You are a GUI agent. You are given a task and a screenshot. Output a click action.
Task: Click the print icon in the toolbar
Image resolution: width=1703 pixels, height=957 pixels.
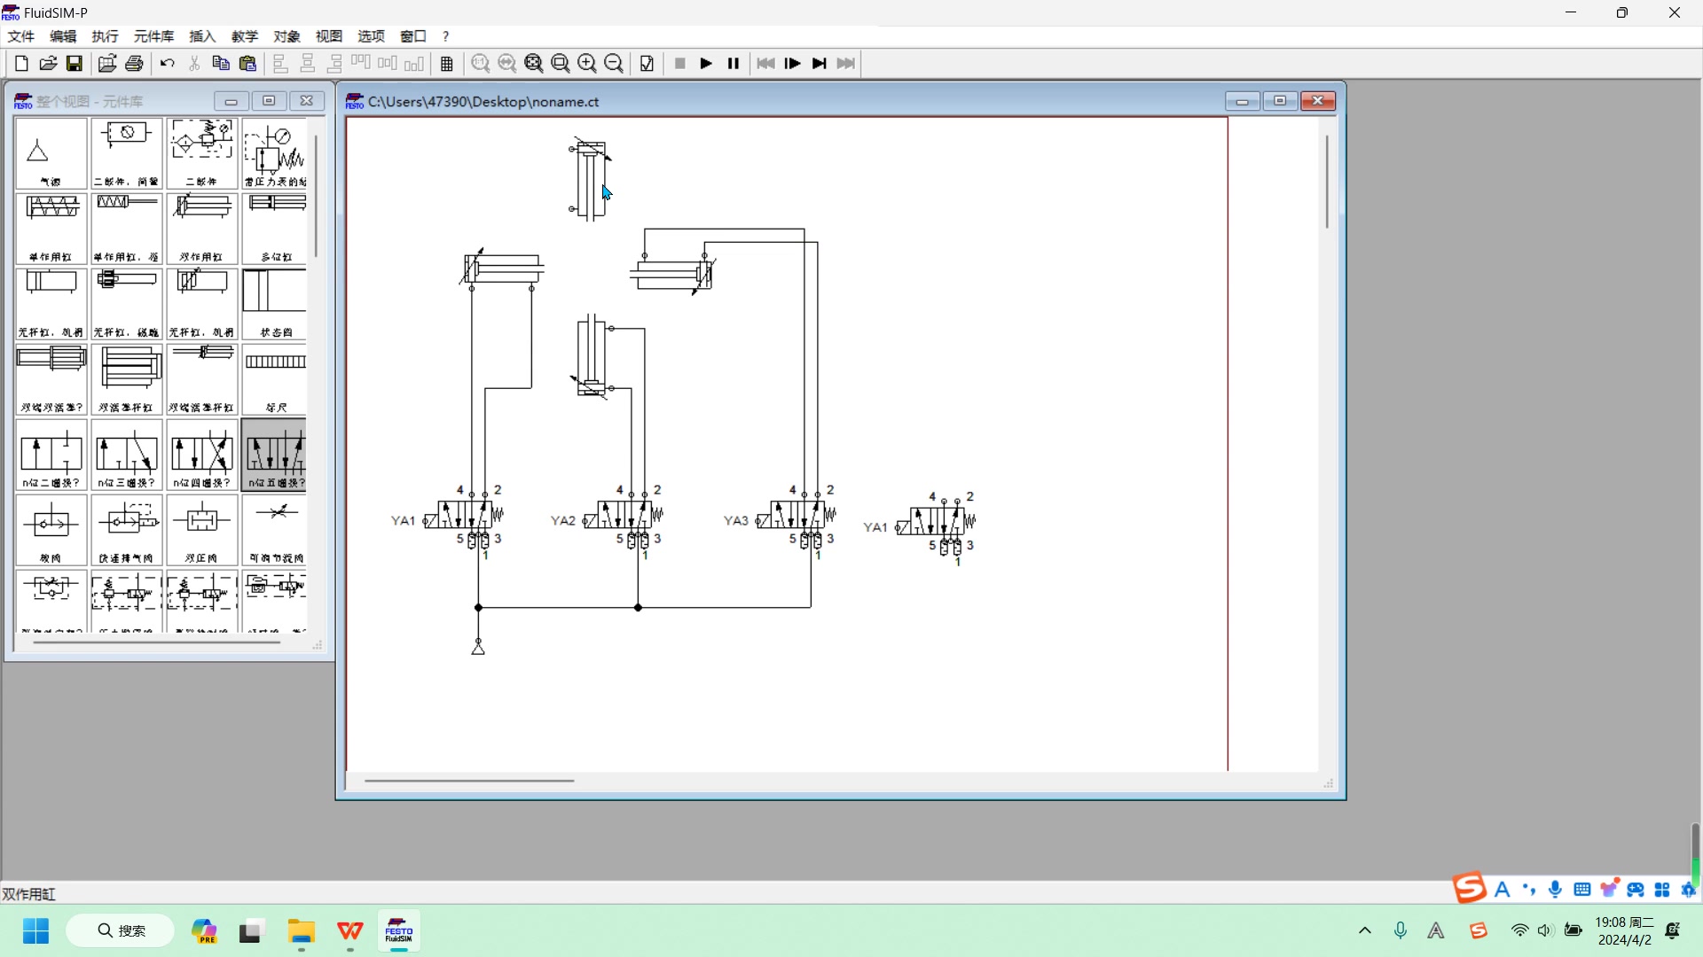pos(135,64)
